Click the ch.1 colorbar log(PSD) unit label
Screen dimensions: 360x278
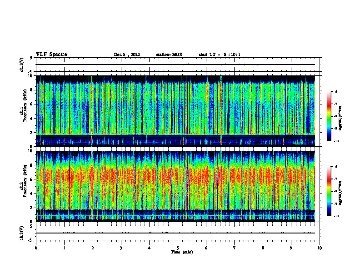point(340,118)
